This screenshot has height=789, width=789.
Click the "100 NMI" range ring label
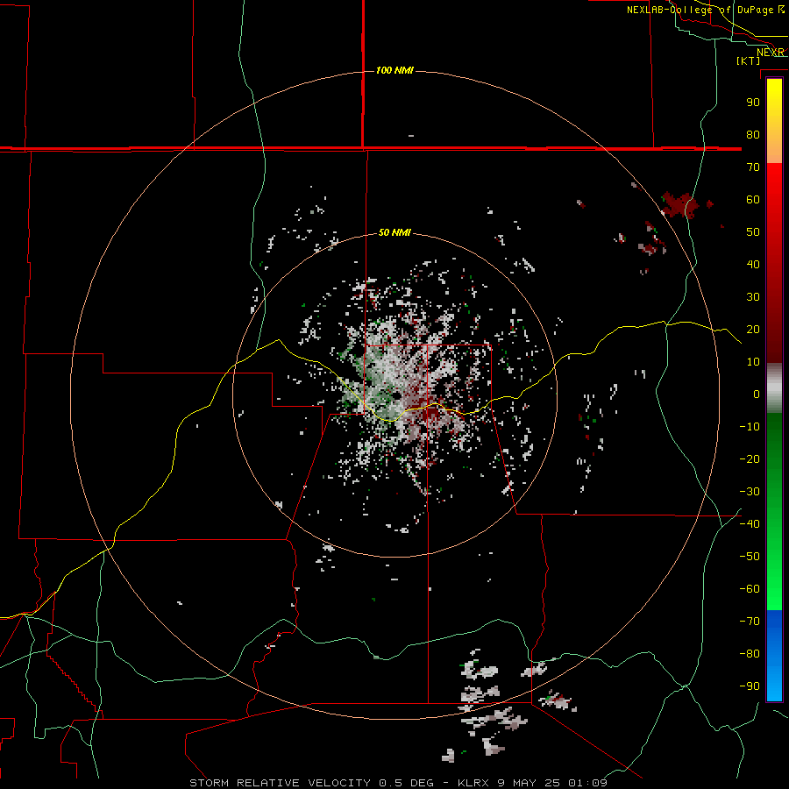(394, 70)
